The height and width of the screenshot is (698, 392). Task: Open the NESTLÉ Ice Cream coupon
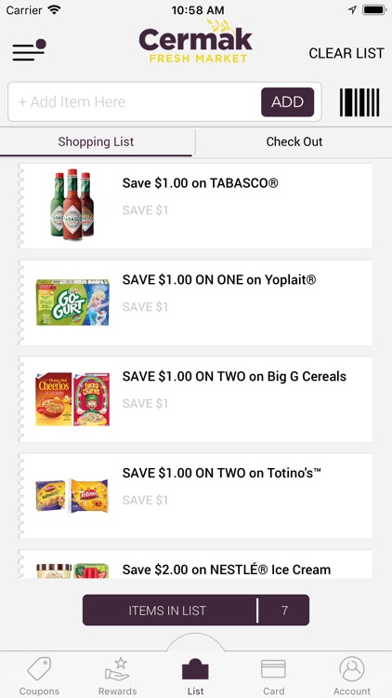[196, 565]
